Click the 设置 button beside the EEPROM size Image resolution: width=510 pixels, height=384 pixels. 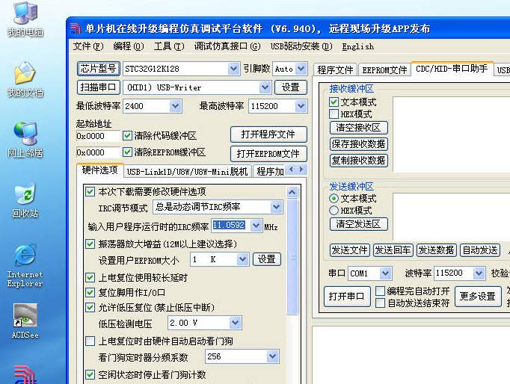click(x=267, y=259)
